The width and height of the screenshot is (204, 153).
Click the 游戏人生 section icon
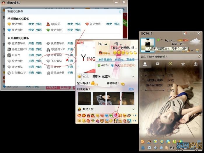point(79,109)
